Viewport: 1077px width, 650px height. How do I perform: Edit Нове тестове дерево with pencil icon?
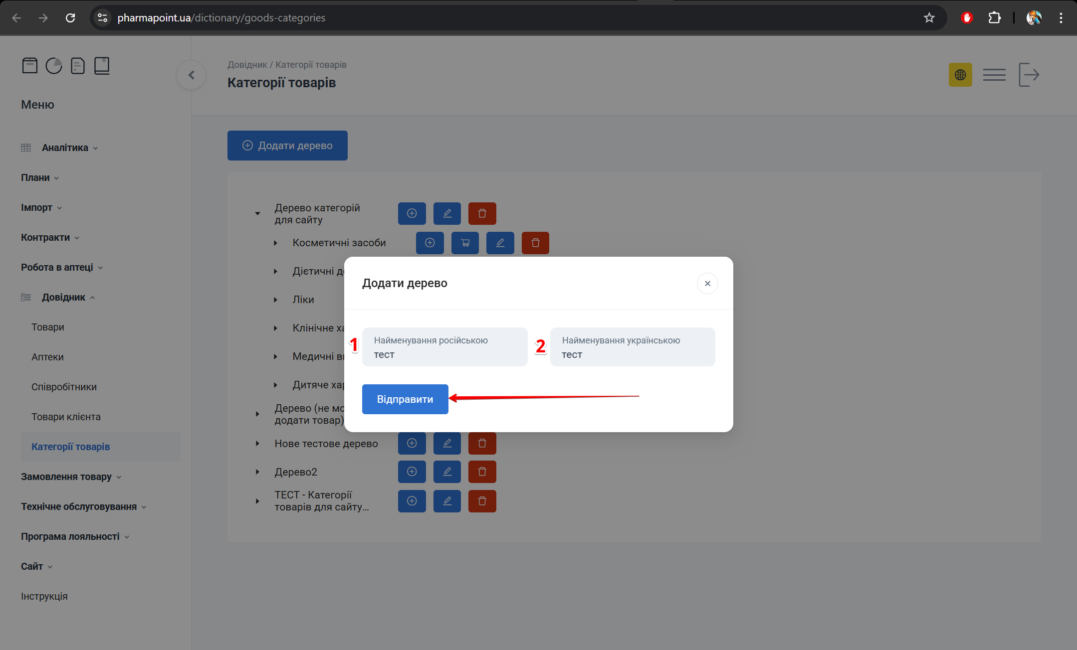447,443
